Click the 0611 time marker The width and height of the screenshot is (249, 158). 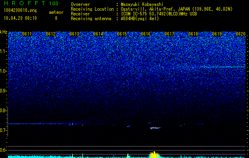(27, 34)
